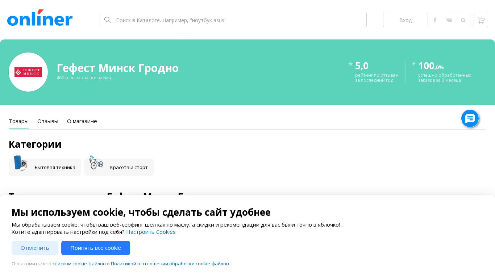This screenshot has height=278, width=495.
Task: Click the Onliner logo
Action: (40, 18)
